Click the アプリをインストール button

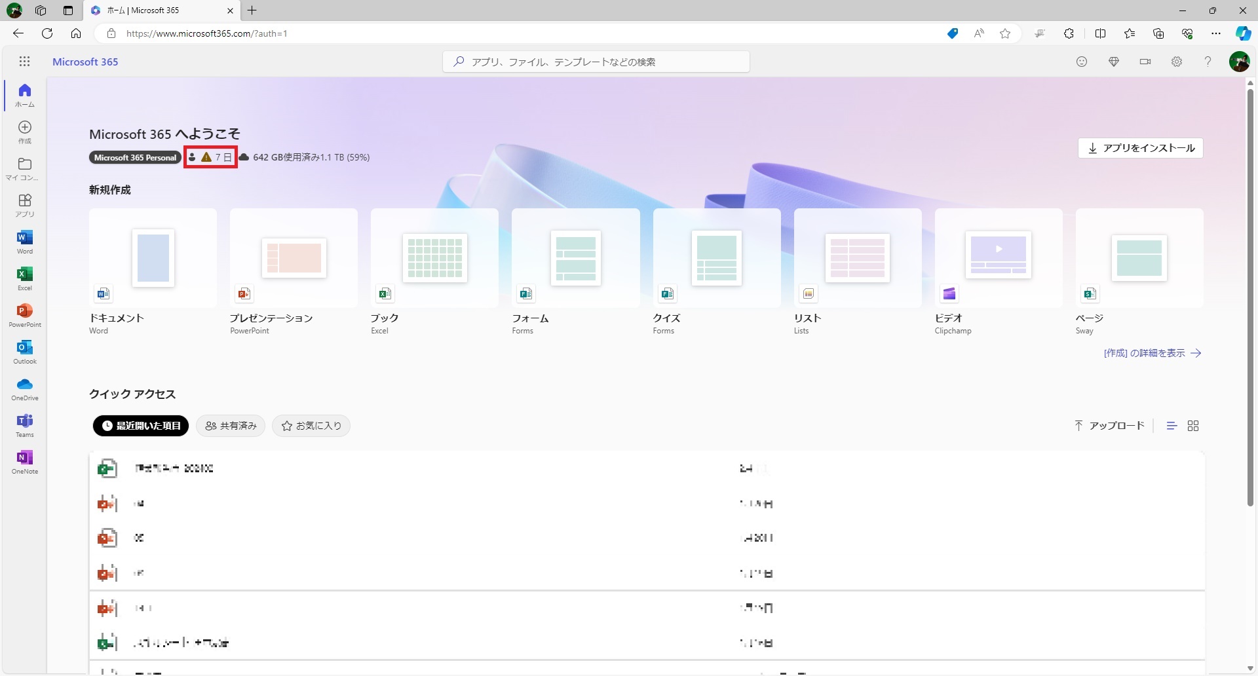[1140, 148]
